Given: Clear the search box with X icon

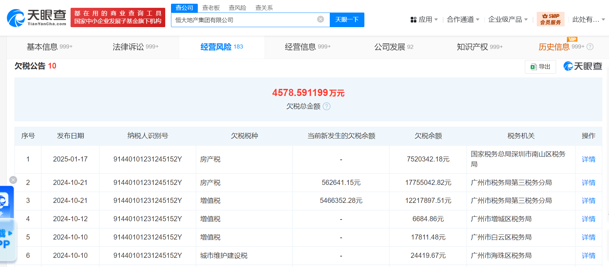Looking at the screenshot, I should [320, 19].
